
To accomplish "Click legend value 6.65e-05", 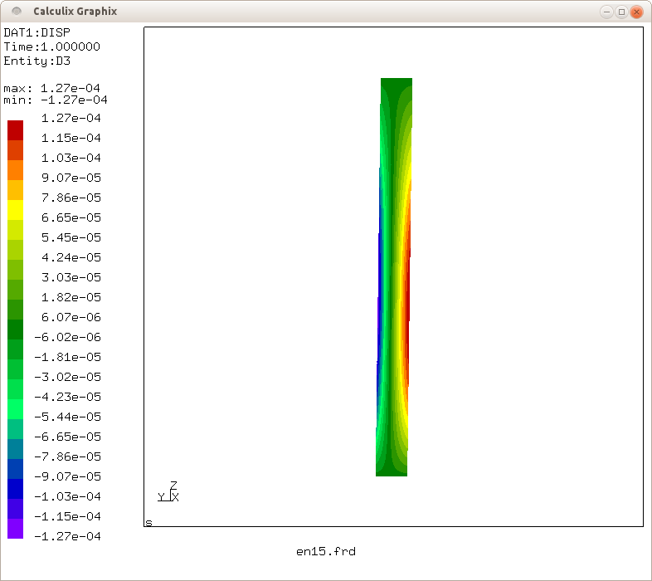I will (71, 217).
